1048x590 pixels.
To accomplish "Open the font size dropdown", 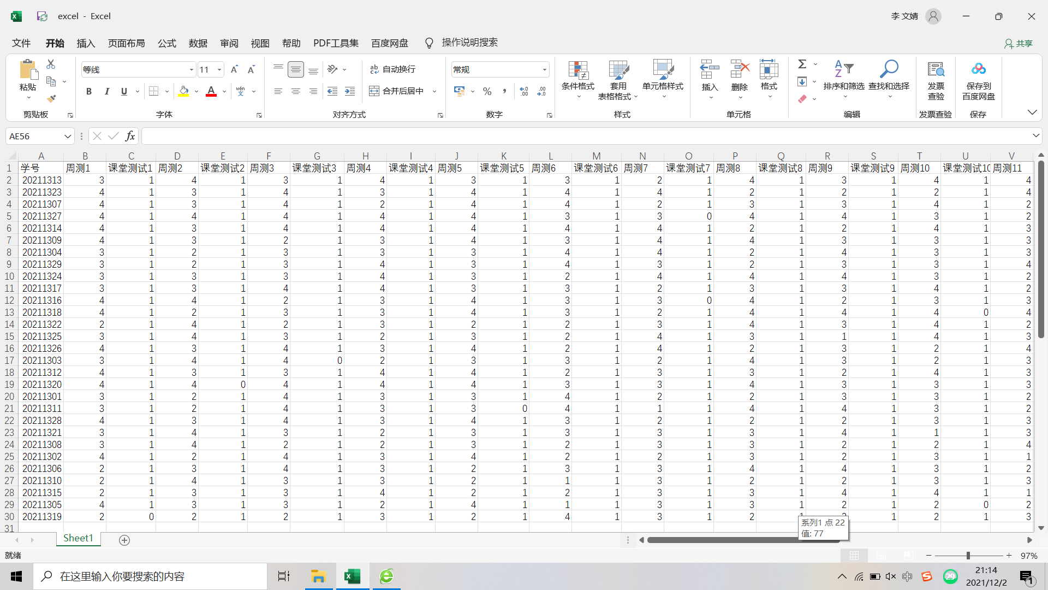I will (x=219, y=69).
